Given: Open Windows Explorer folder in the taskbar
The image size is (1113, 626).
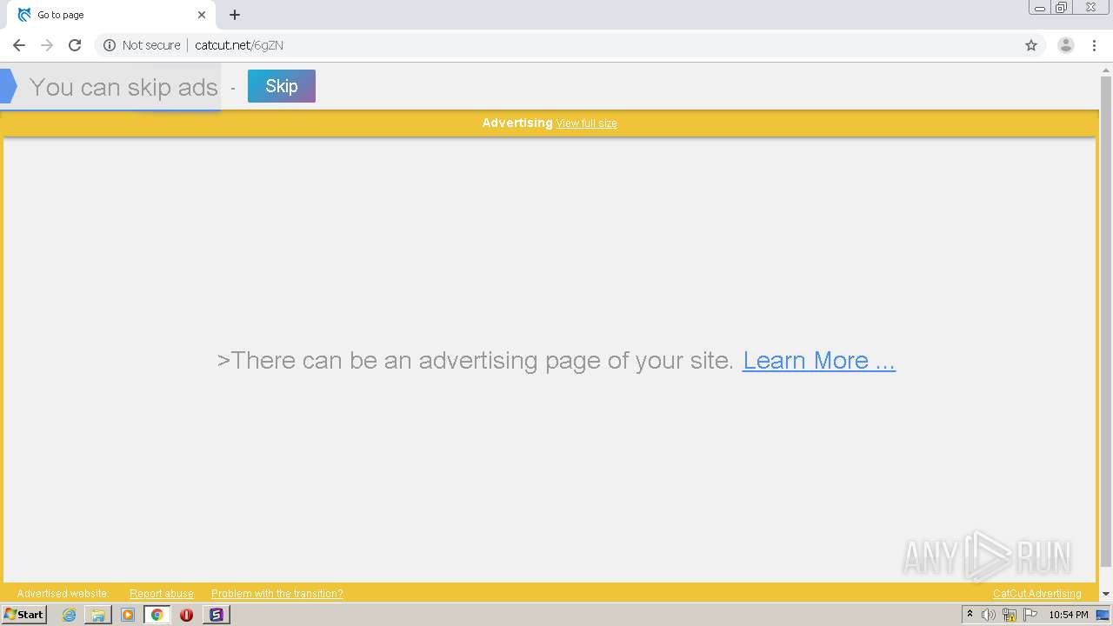Looking at the screenshot, I should coord(98,615).
